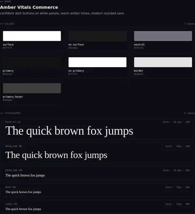195x214 pixels.
Task: Click the 'neutral' token name
Action: [x=139, y=45]
